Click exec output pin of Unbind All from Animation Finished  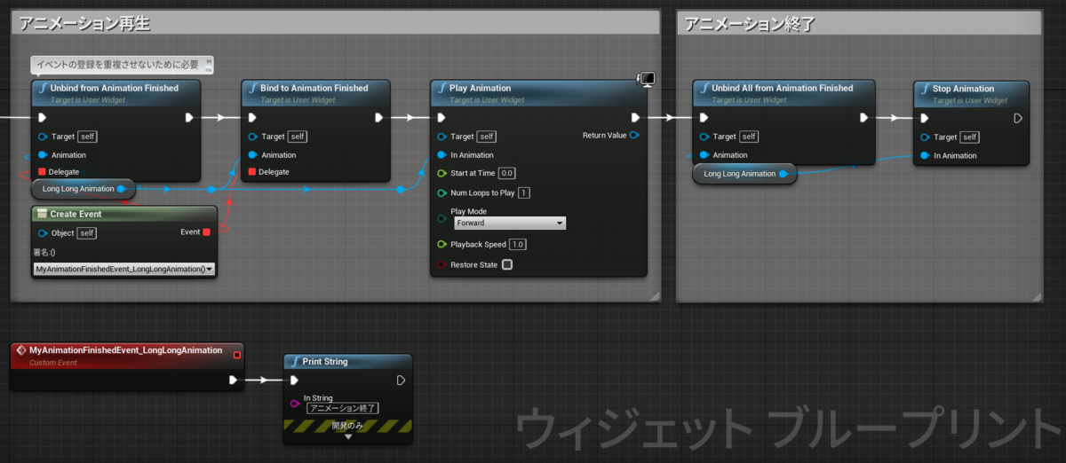coord(864,117)
